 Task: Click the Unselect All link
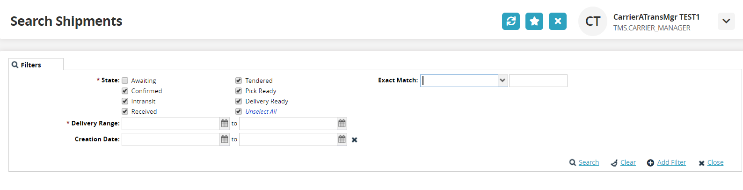pos(261,111)
